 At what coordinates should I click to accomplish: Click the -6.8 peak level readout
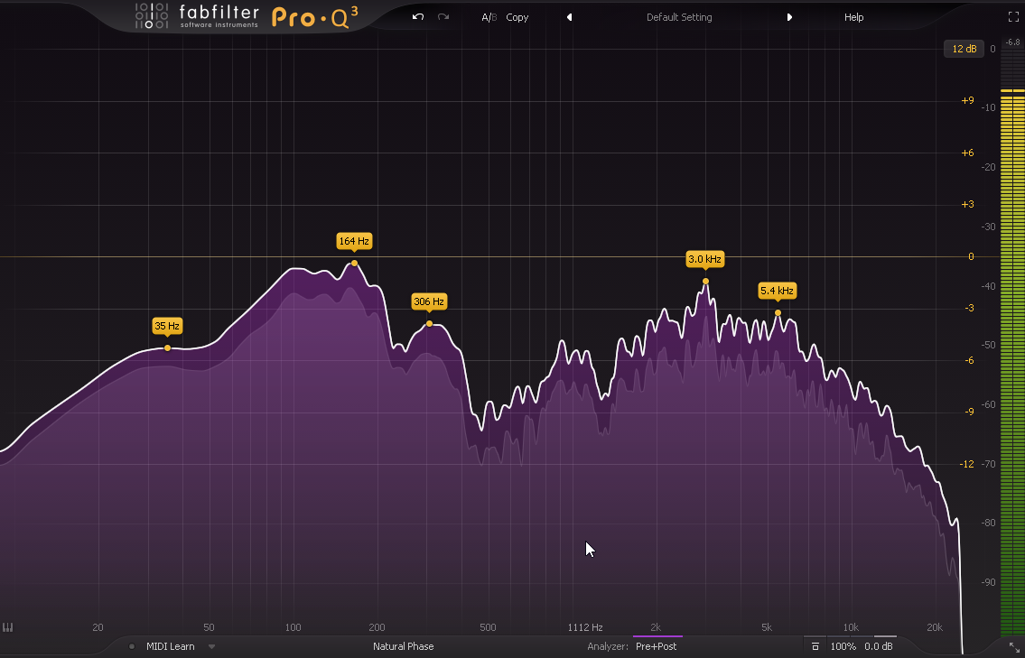[x=1012, y=42]
